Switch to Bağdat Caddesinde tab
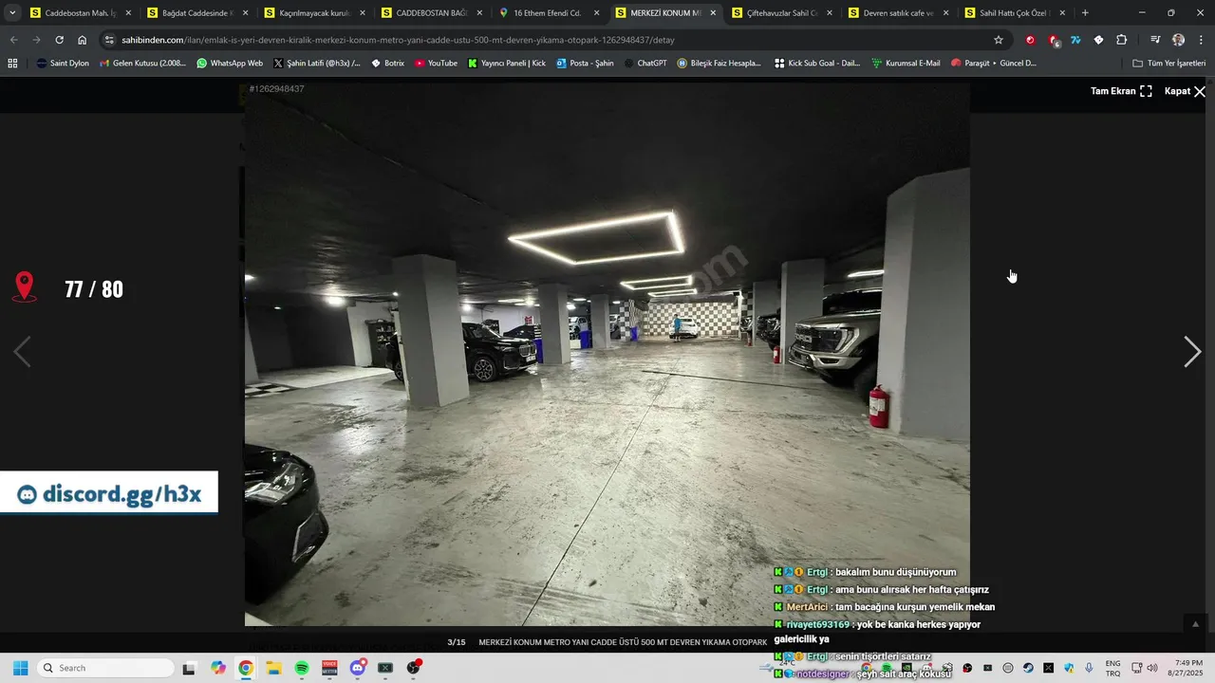1215x683 pixels. [197, 13]
